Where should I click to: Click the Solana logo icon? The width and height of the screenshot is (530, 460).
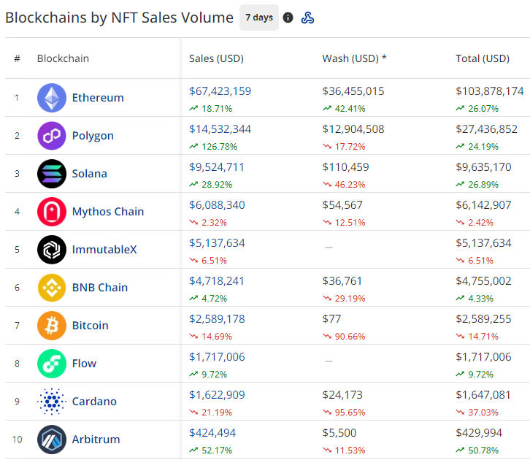pos(52,174)
